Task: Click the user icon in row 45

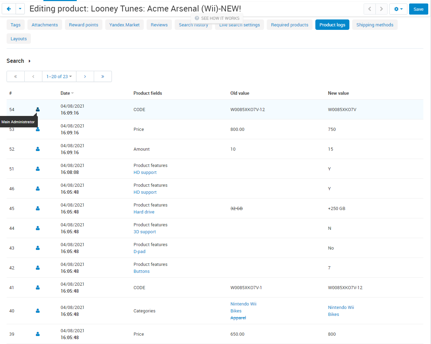Action: pyautogui.click(x=38, y=208)
